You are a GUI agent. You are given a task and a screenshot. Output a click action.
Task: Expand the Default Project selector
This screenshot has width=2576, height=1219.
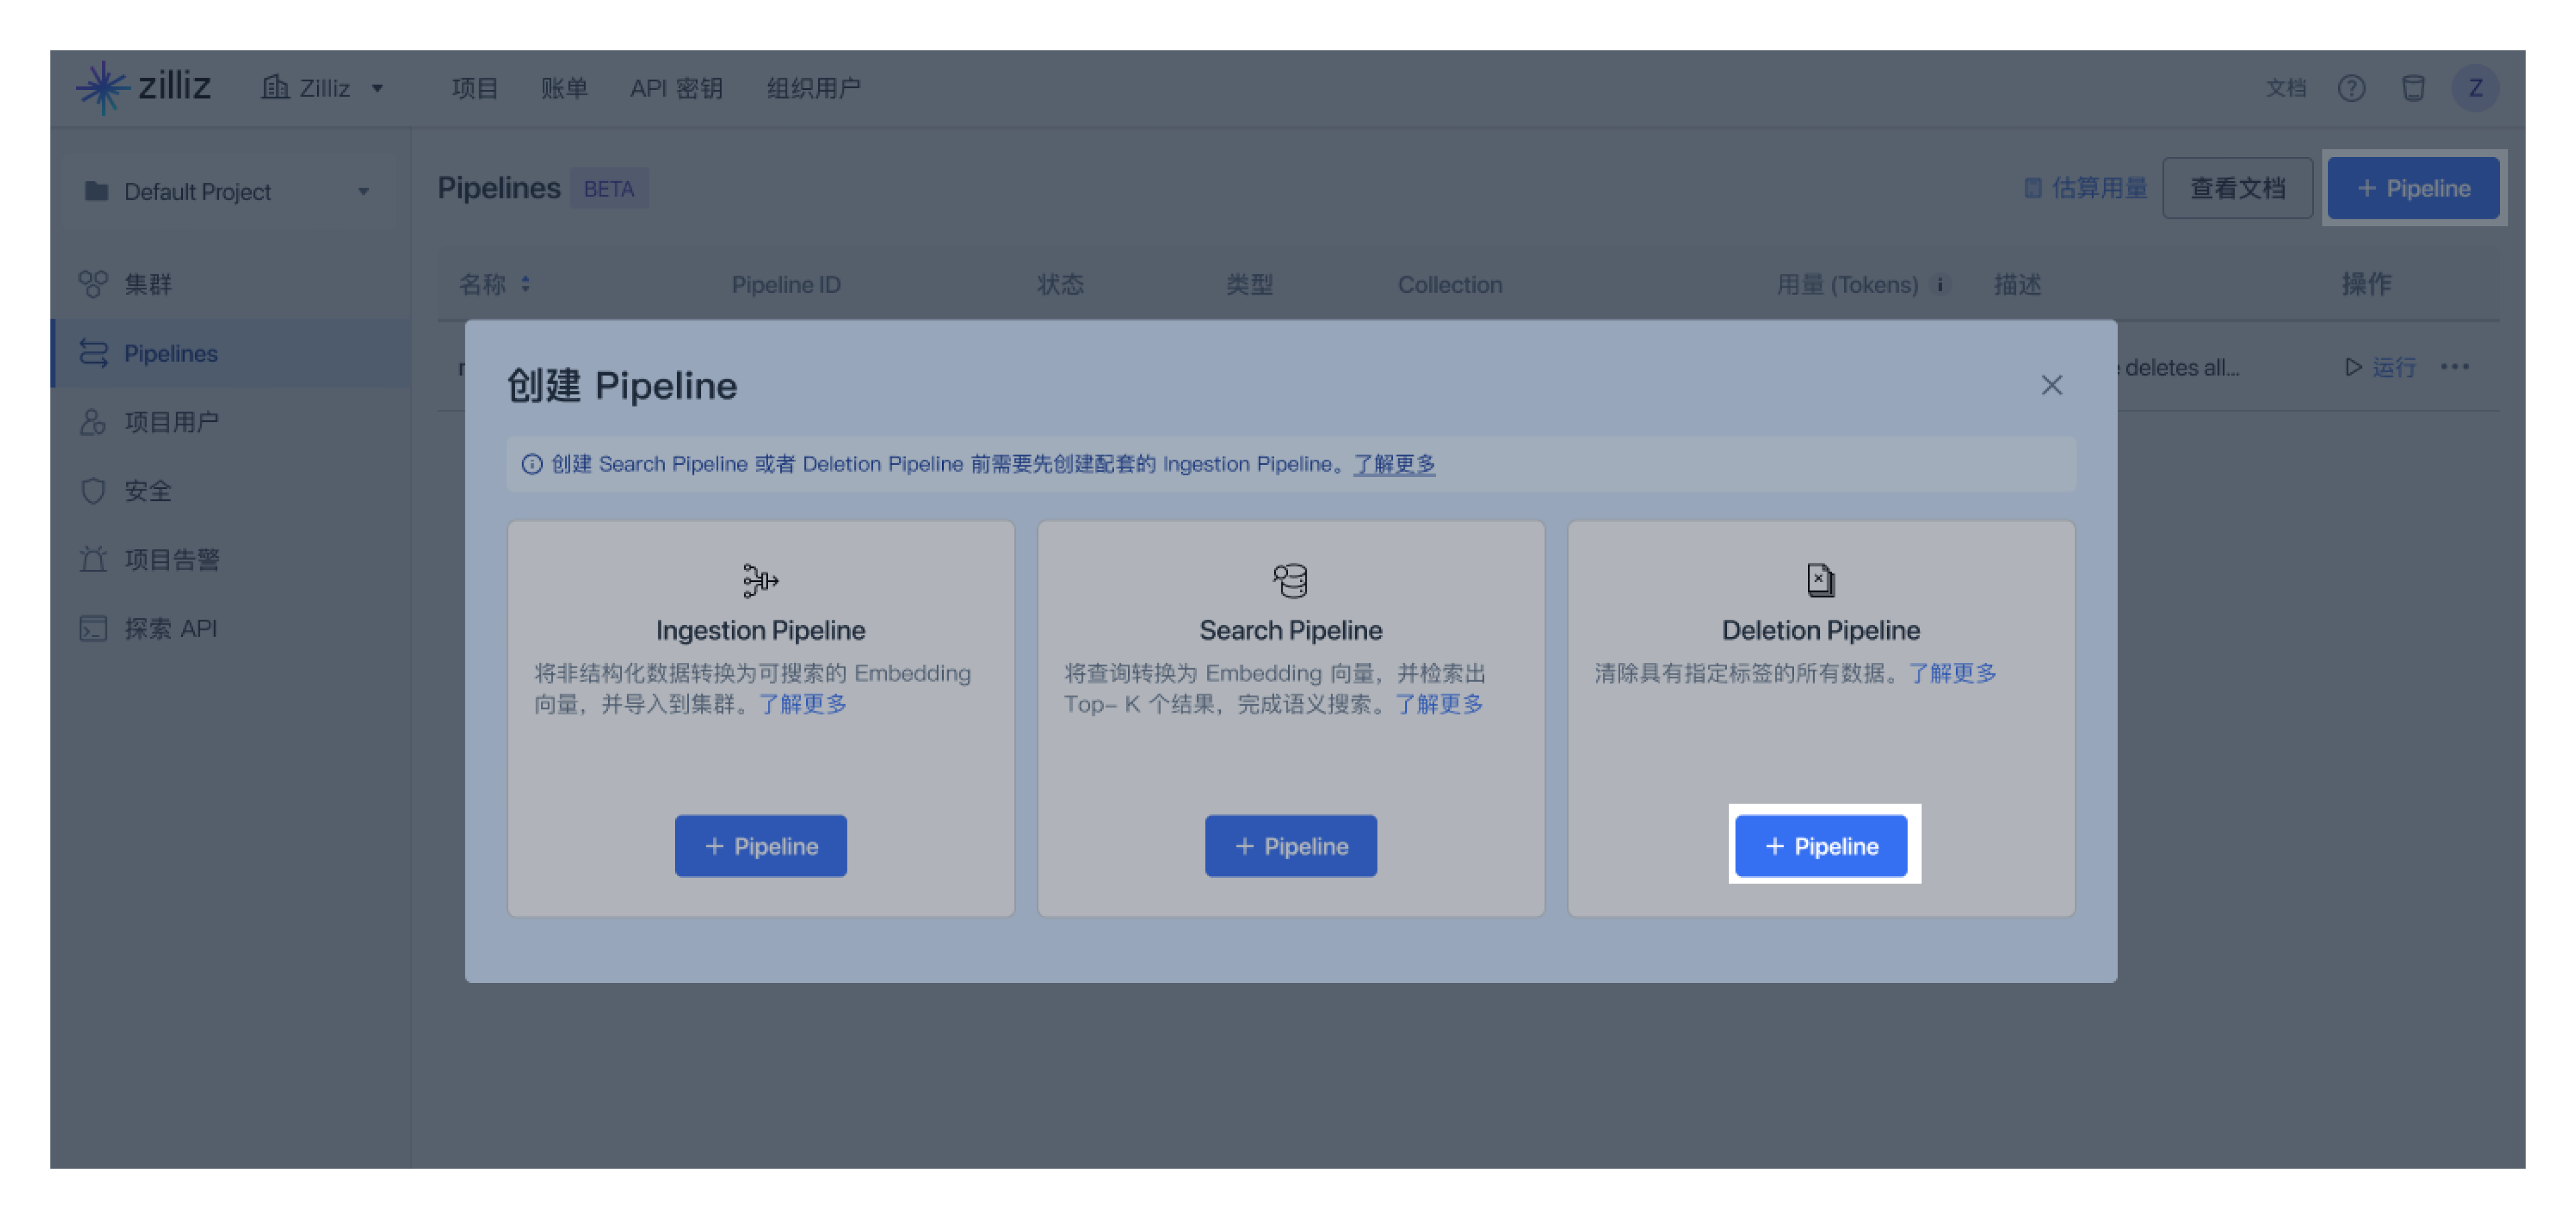click(x=229, y=191)
